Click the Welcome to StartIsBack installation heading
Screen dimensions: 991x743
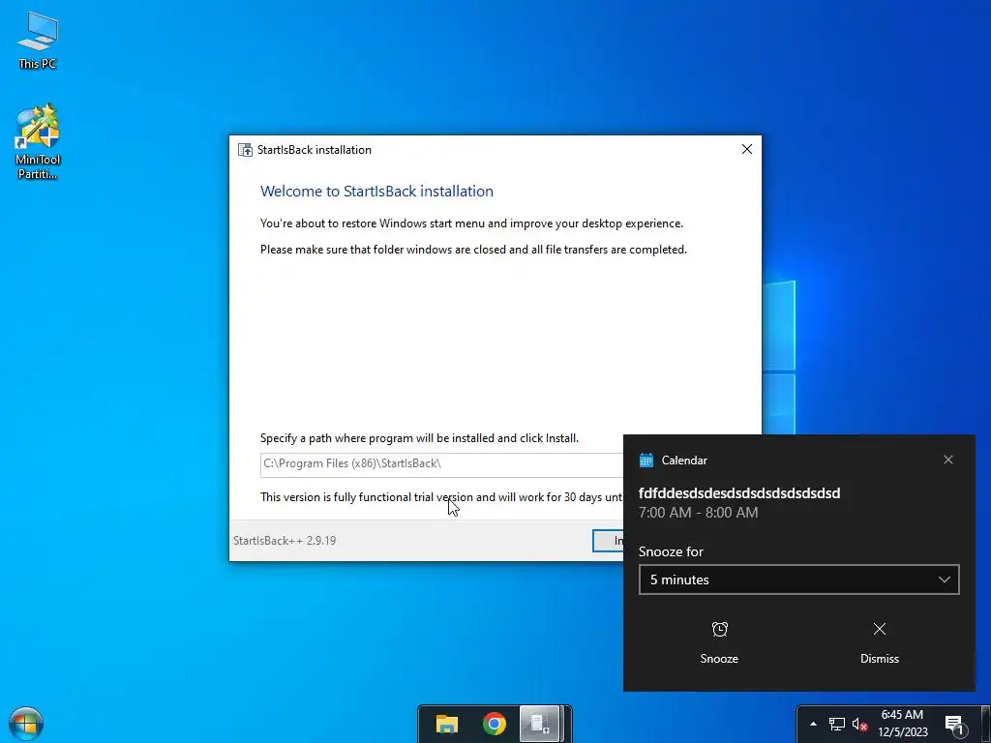(x=376, y=192)
